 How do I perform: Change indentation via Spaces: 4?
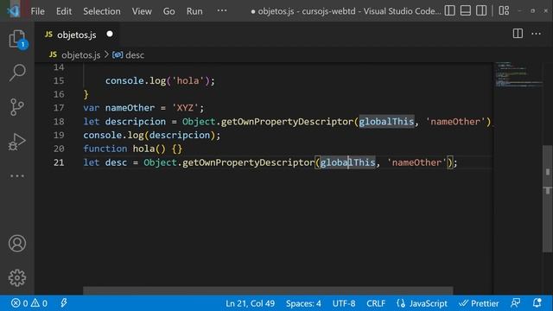click(303, 303)
